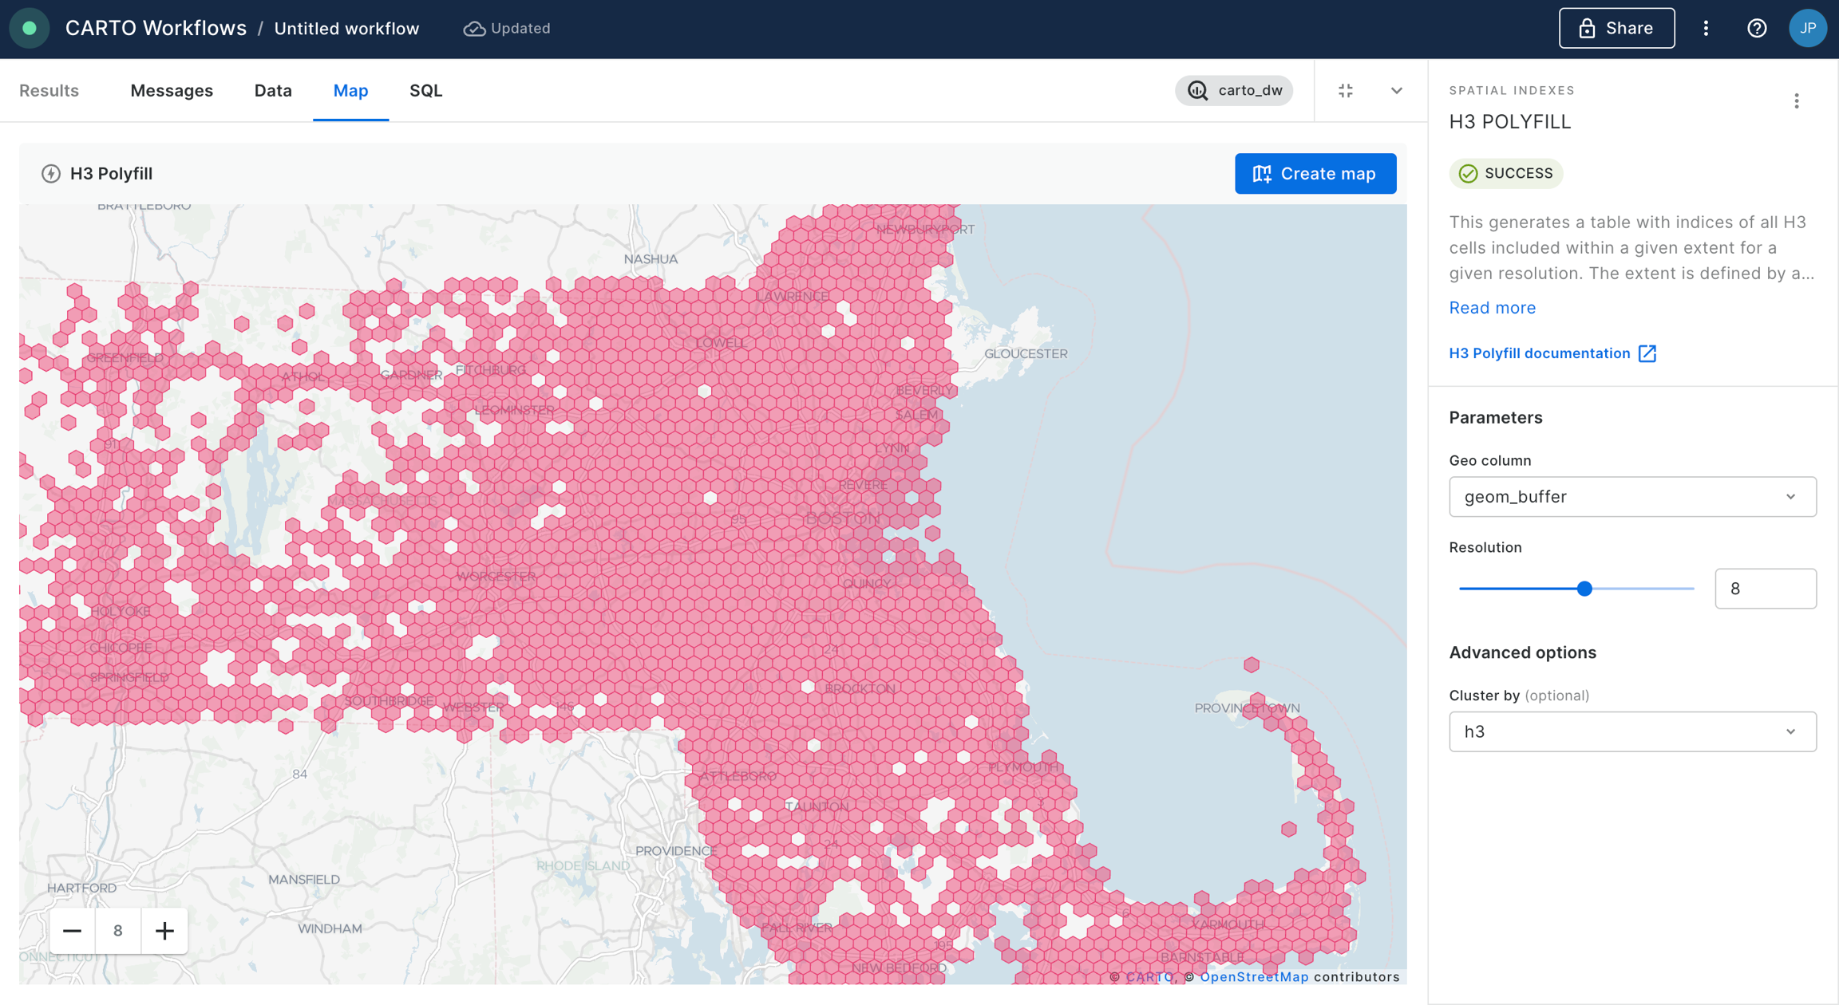
Task: Click the JP user avatar
Action: [1807, 29]
